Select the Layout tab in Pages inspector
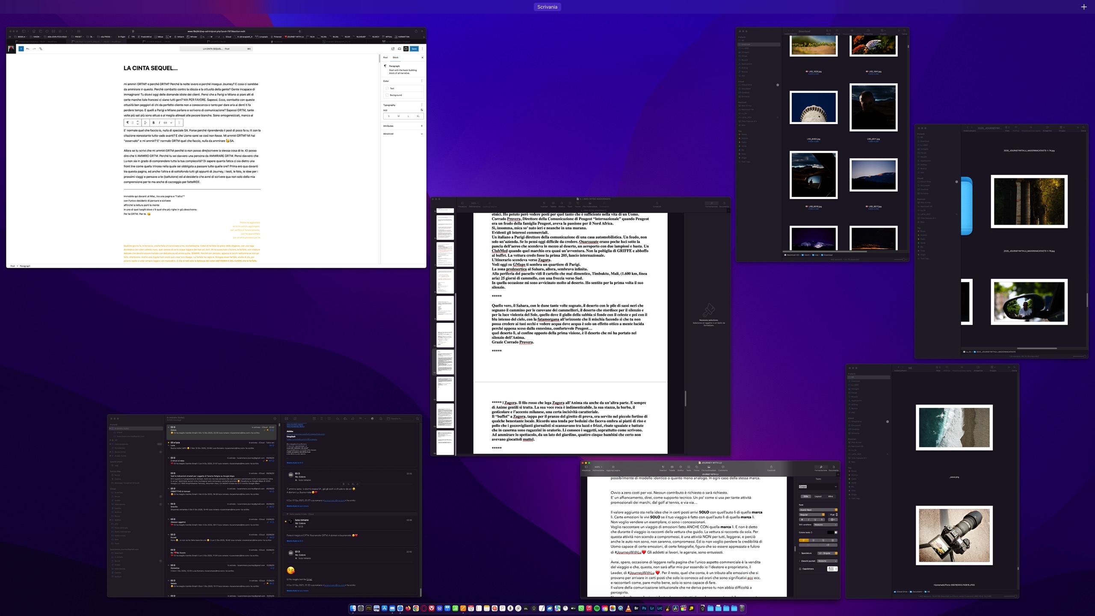 pos(818,497)
